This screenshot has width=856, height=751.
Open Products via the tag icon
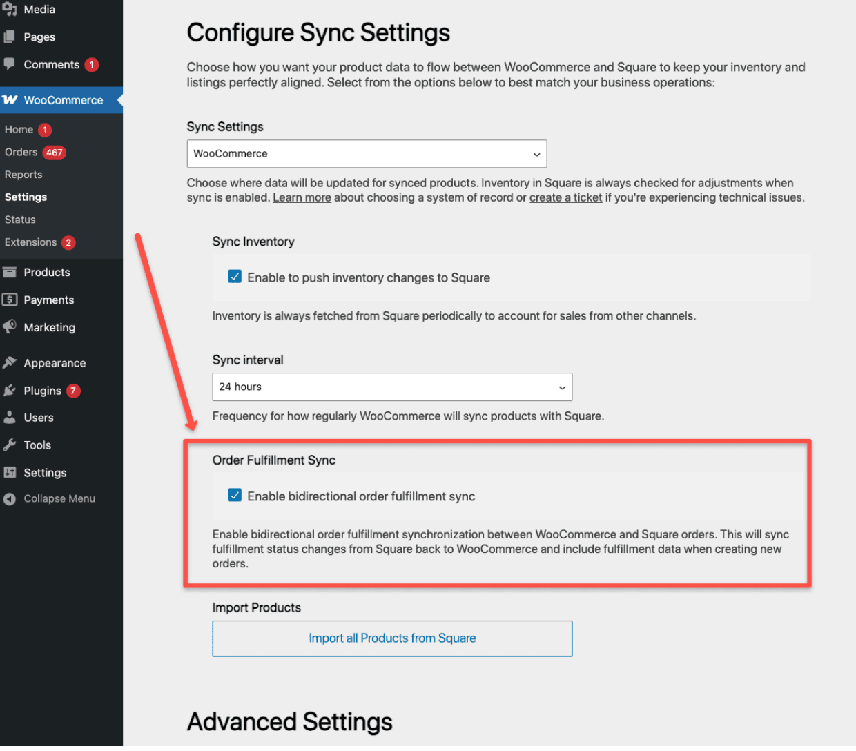point(11,272)
